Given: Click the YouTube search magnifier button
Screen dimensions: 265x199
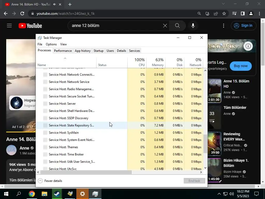Looking at the screenshot, I should click(x=178, y=26).
